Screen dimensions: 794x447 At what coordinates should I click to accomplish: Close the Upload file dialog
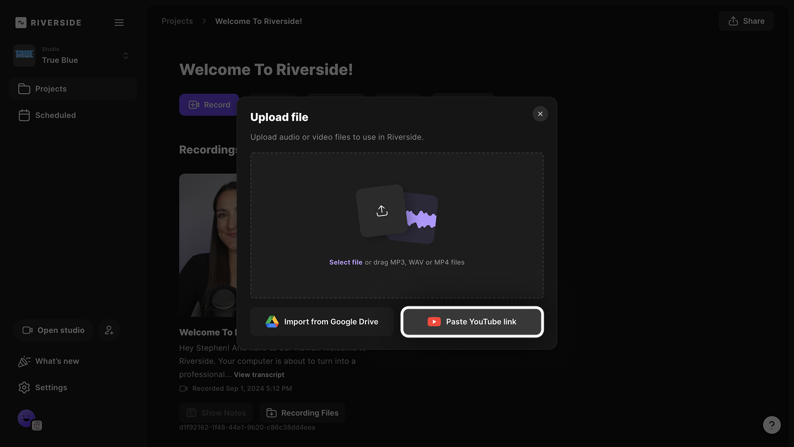tap(540, 114)
